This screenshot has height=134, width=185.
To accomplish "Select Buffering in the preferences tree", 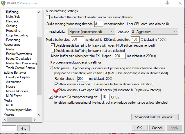I will tap(12, 12).
